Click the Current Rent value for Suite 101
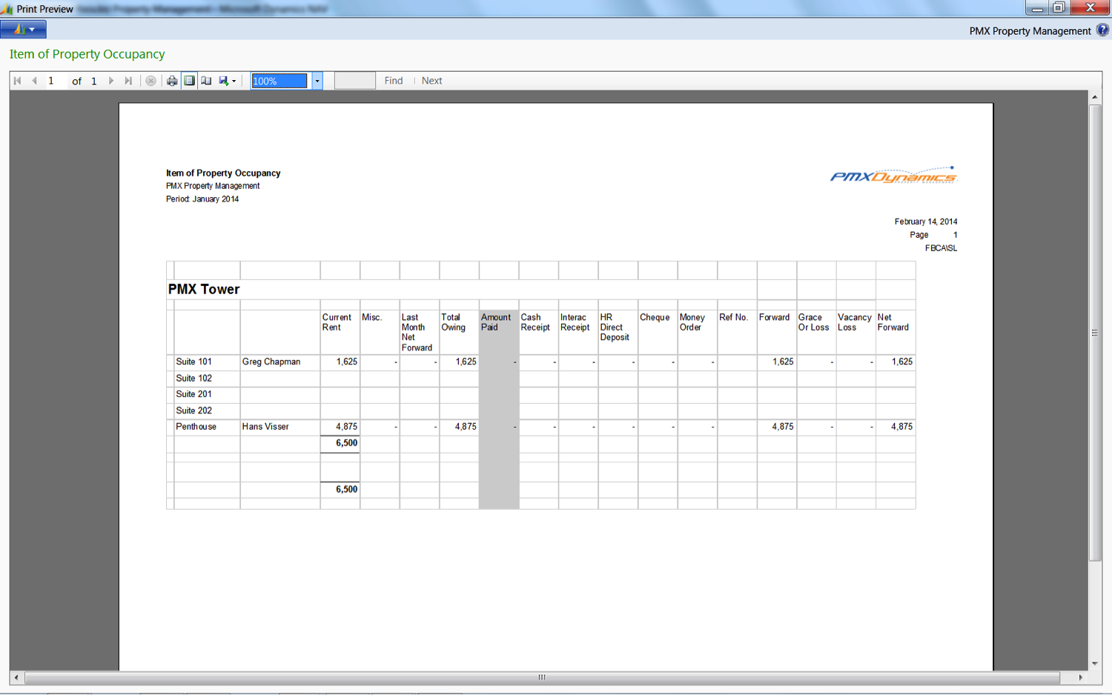The height and width of the screenshot is (695, 1112). [347, 362]
